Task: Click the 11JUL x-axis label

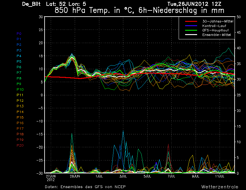Action: [220, 176]
